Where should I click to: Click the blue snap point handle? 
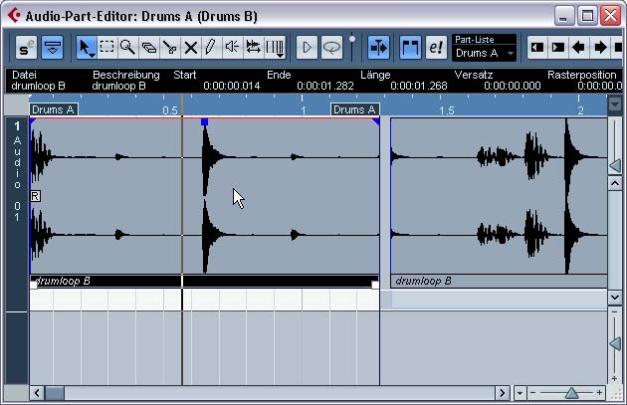(x=204, y=122)
